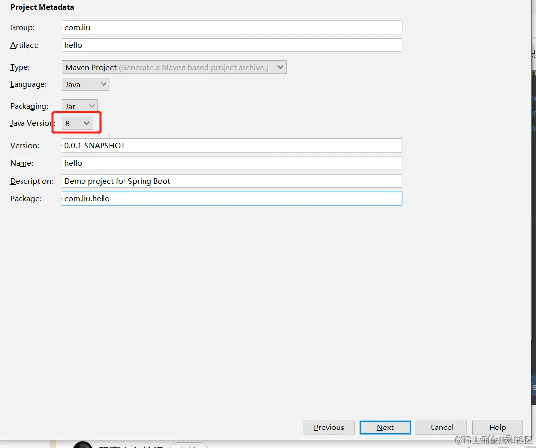
Task: Click the Package field with com.liu.hello
Action: point(232,199)
